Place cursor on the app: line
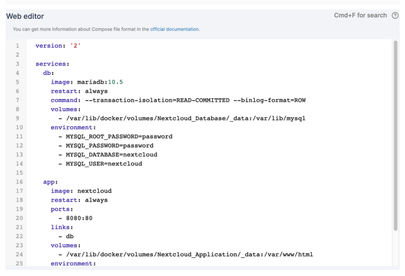The width and height of the screenshot is (405, 276). 50,182
